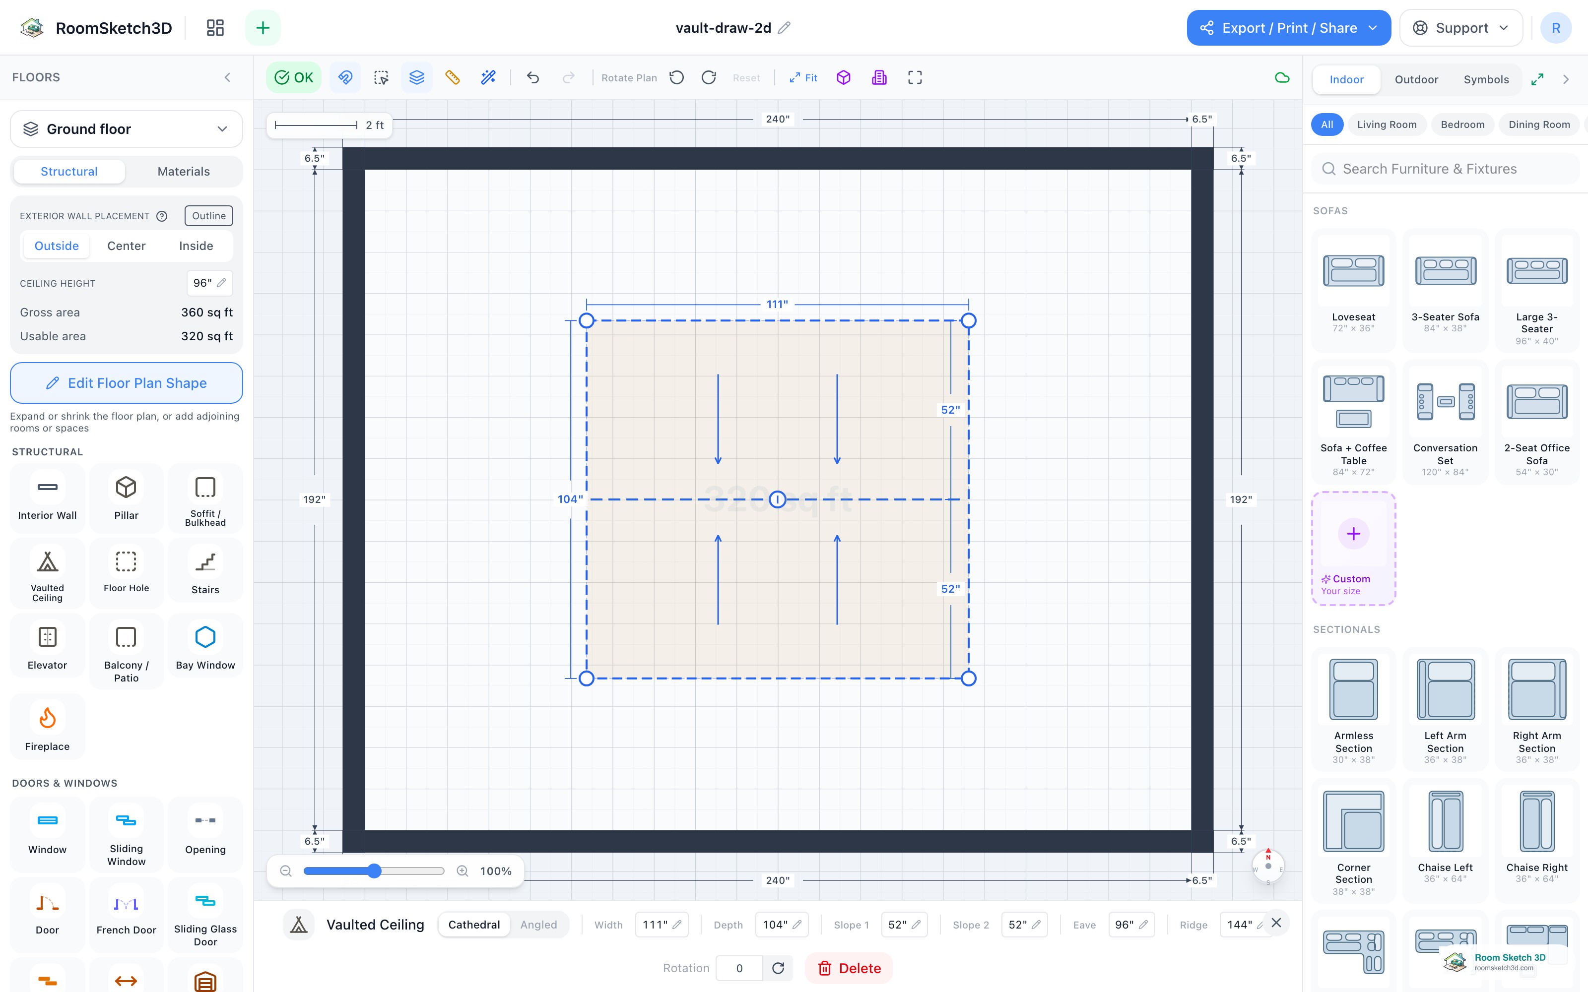Add a Custom size furniture item
1588x992 pixels.
1353,549
